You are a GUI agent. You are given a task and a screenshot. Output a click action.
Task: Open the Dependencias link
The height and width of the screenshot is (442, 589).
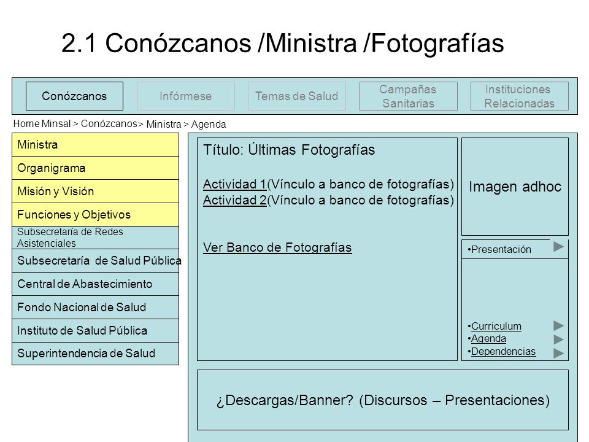[x=503, y=351]
